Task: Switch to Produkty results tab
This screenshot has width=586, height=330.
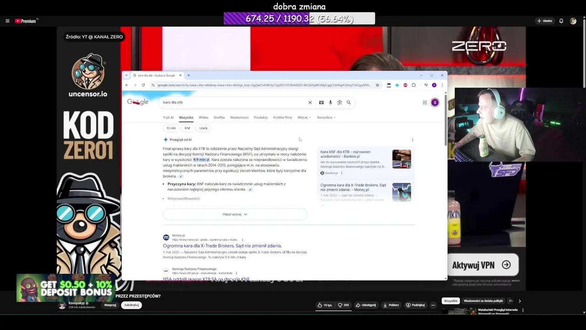Action: [x=261, y=117]
